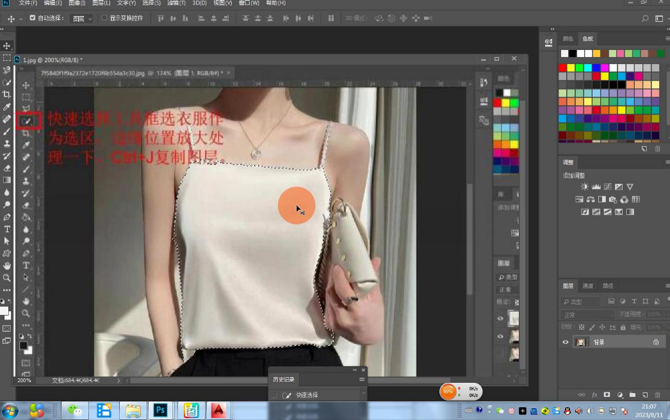Image resolution: width=670 pixels, height=420 pixels.
Task: Add a Levels adjustment
Action: [596, 187]
